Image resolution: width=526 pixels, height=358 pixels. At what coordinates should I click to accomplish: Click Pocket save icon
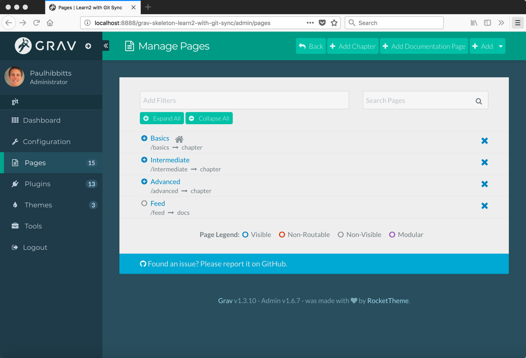point(322,23)
